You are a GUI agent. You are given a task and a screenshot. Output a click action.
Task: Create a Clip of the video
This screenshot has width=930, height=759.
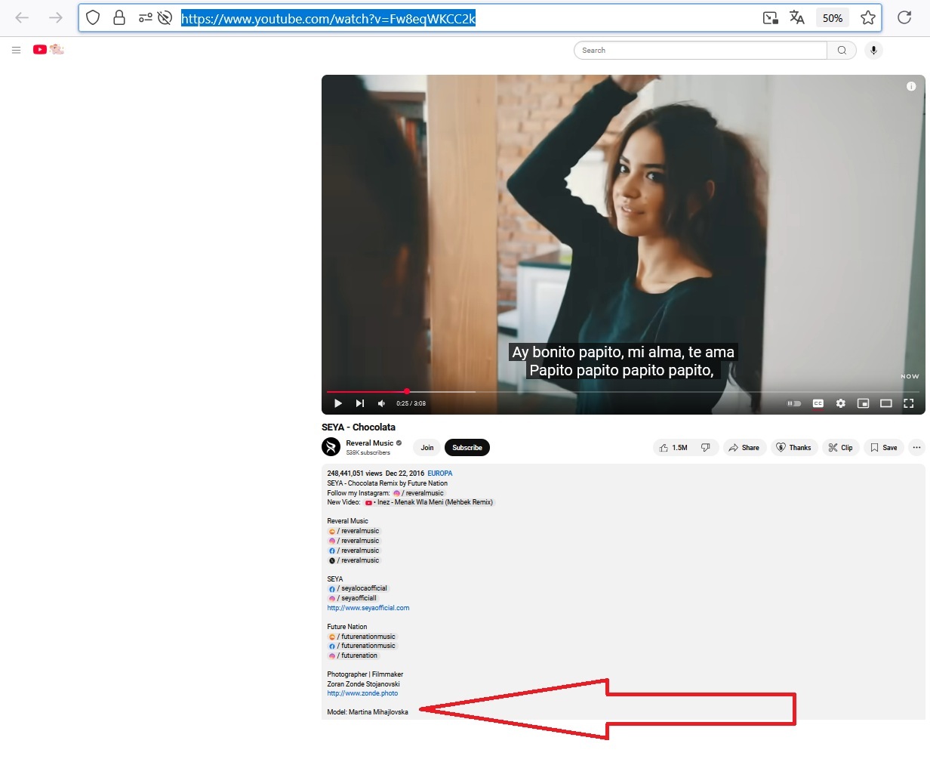(841, 448)
